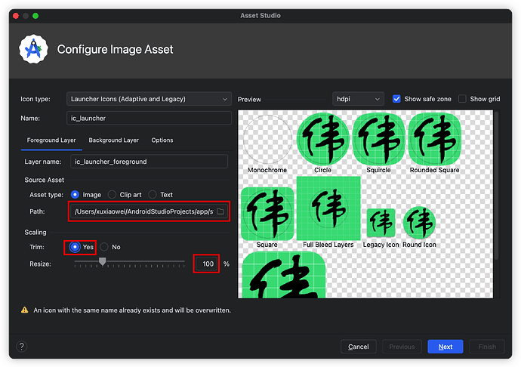Select the Clip art asset type
This screenshot has height=367, width=521.
[113, 195]
